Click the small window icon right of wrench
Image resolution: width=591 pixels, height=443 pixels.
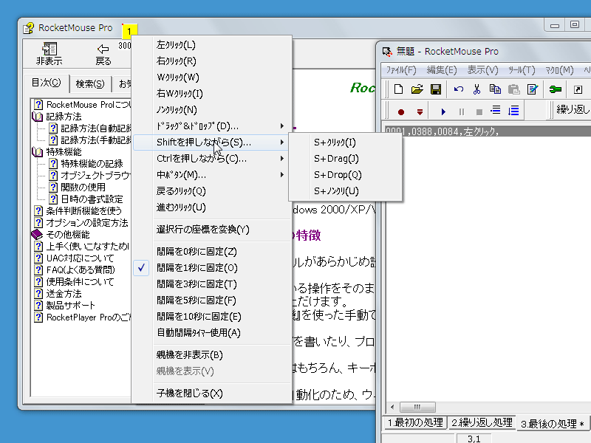point(578,89)
